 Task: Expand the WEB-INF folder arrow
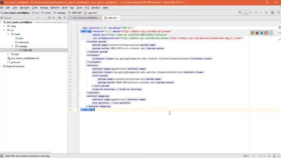coord(16,50)
